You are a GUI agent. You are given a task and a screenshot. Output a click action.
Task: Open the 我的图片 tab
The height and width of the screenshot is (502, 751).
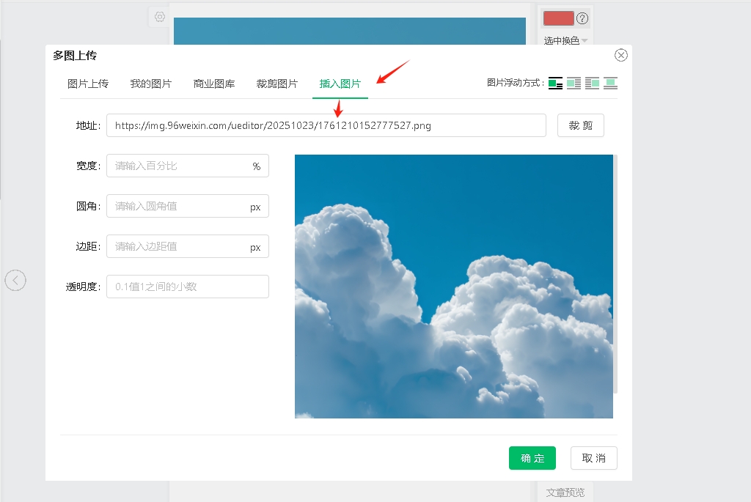point(150,84)
